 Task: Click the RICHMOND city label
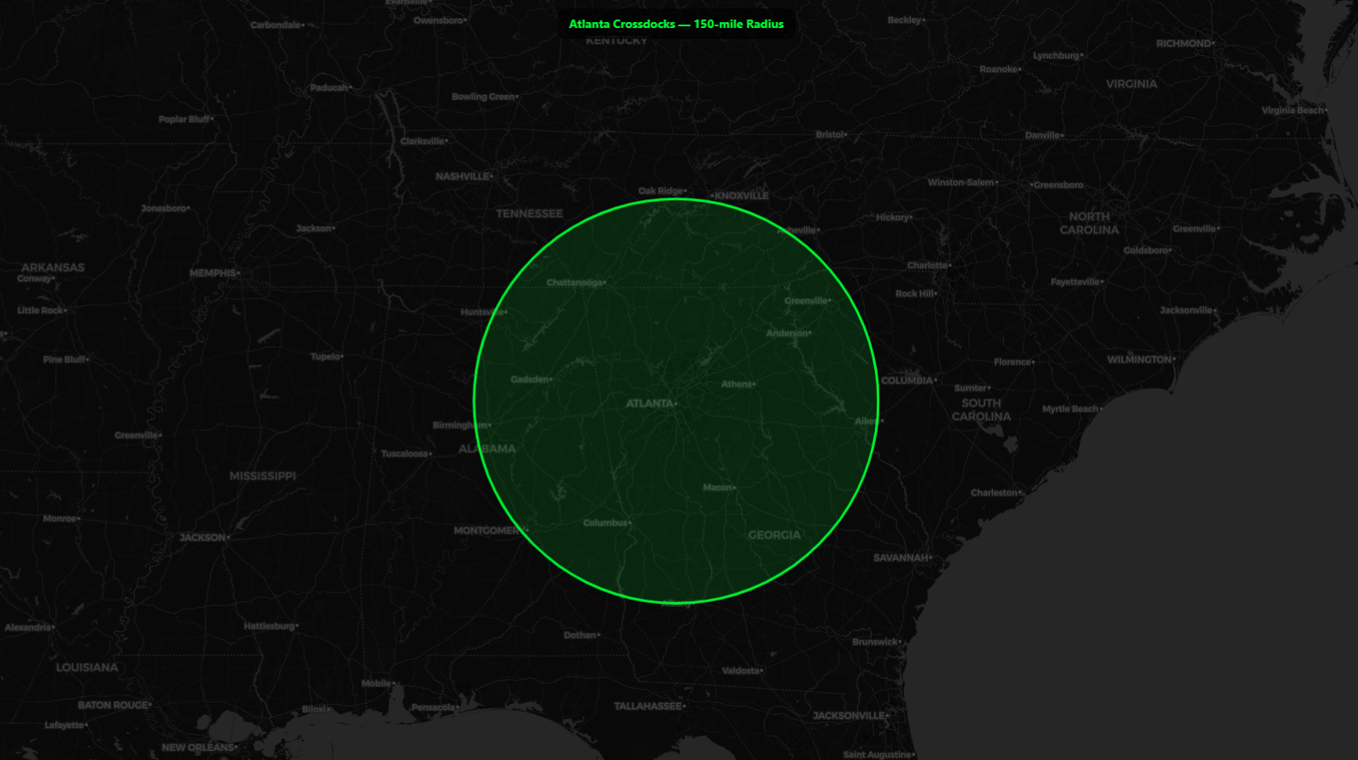[x=1183, y=43]
